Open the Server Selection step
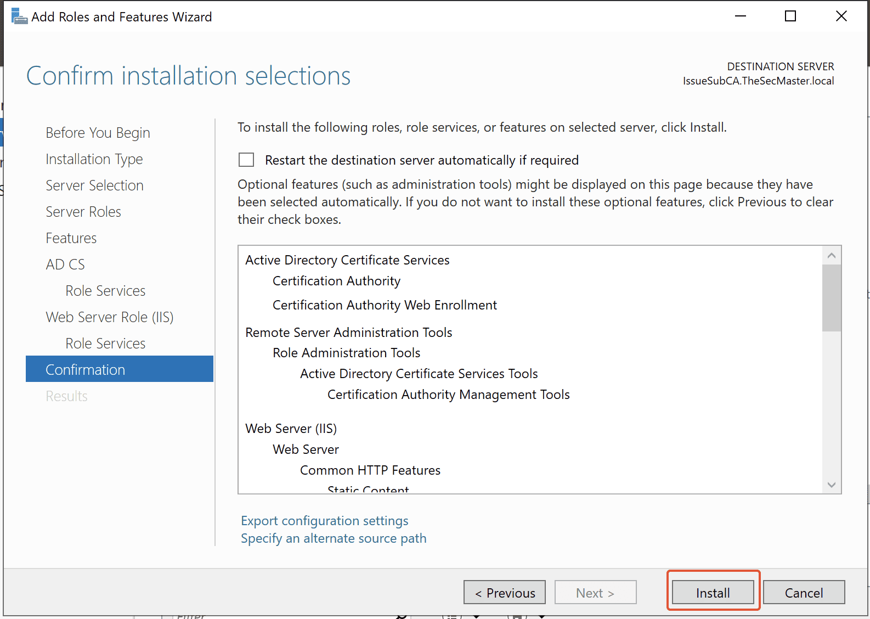Viewport: 870px width, 619px height. pos(95,185)
